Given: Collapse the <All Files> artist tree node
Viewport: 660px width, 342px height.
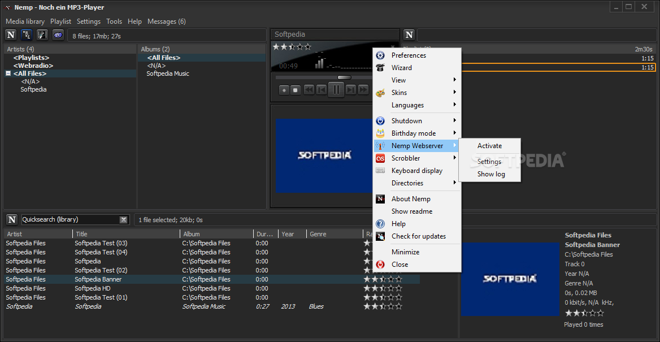Looking at the screenshot, I should (8, 73).
